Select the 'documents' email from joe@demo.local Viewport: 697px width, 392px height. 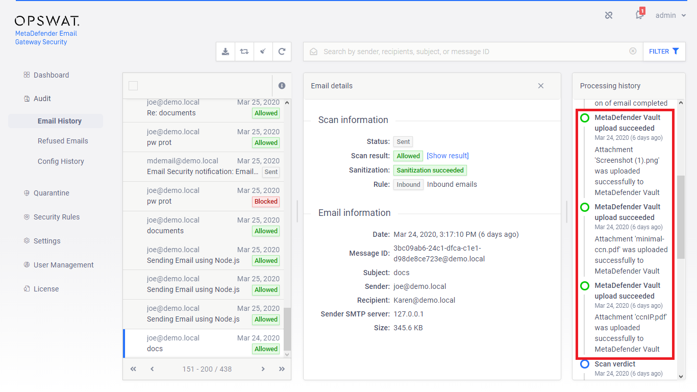203,226
